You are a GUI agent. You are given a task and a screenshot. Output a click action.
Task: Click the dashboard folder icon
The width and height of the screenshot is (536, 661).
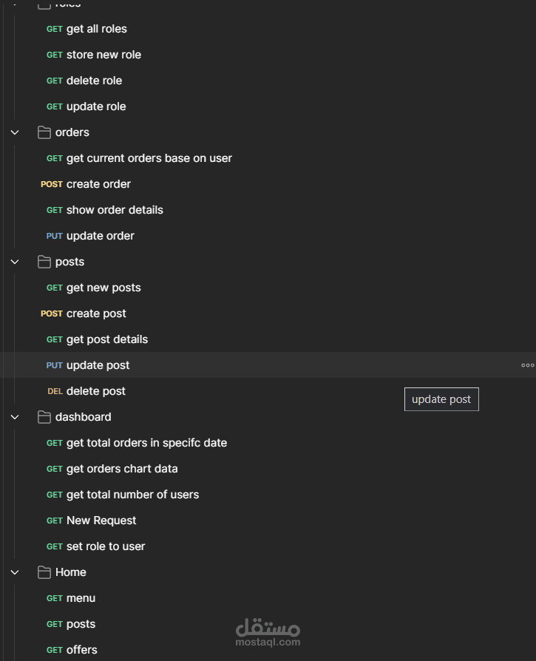(44, 417)
